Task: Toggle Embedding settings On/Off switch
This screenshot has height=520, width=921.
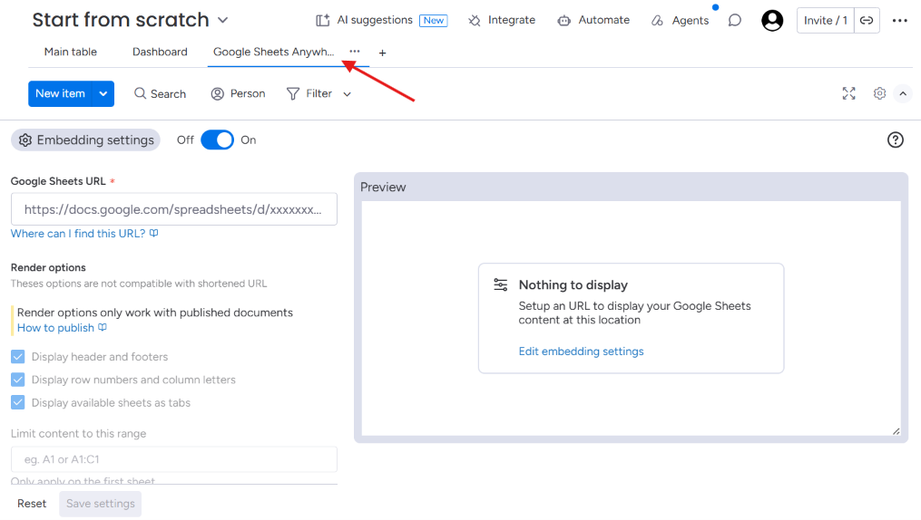Action: 218,140
